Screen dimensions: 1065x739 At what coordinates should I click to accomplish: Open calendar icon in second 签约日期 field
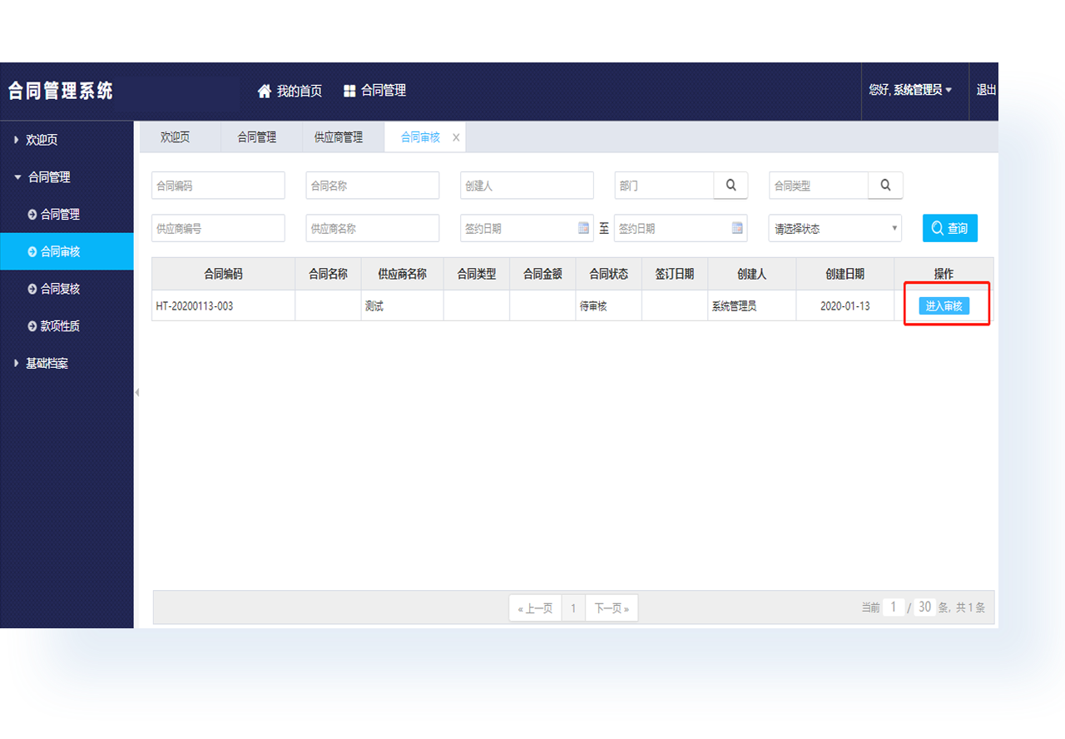[x=737, y=228]
